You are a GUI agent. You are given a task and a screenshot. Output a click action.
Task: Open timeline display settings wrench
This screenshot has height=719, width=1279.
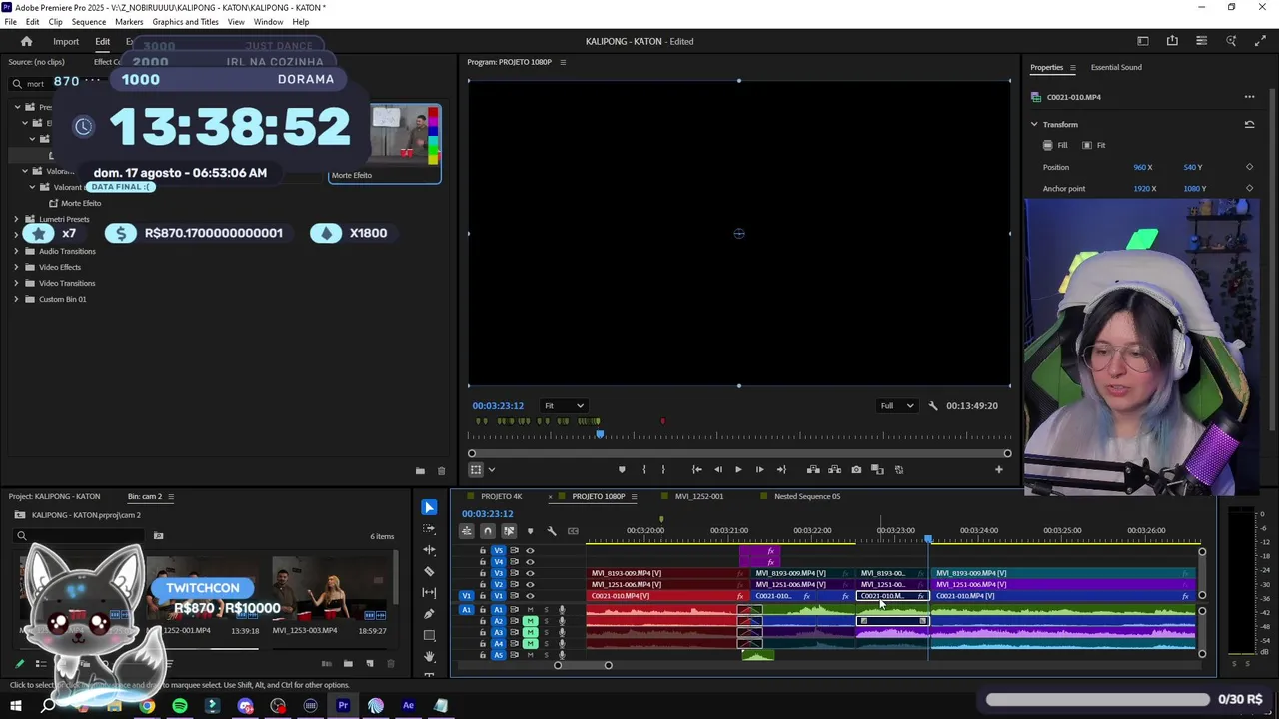tap(551, 531)
